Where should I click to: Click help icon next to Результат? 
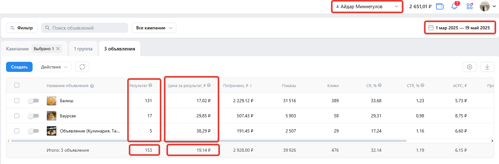point(150,85)
